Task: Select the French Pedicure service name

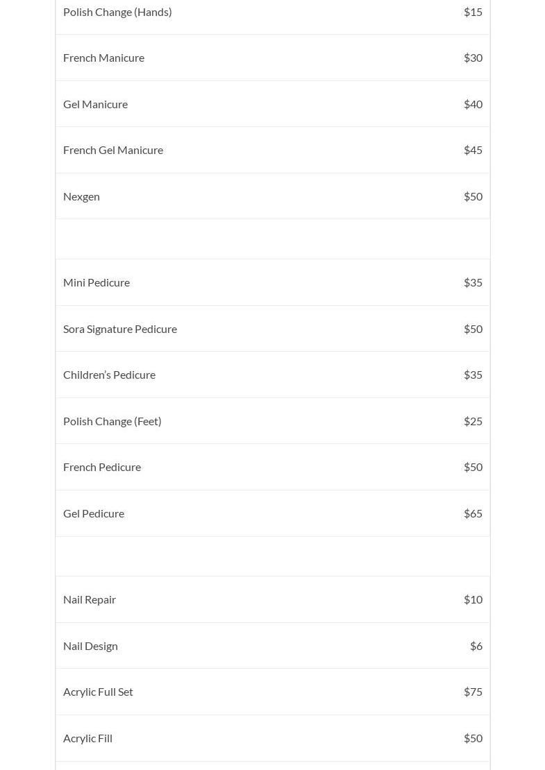Action: 102,467
